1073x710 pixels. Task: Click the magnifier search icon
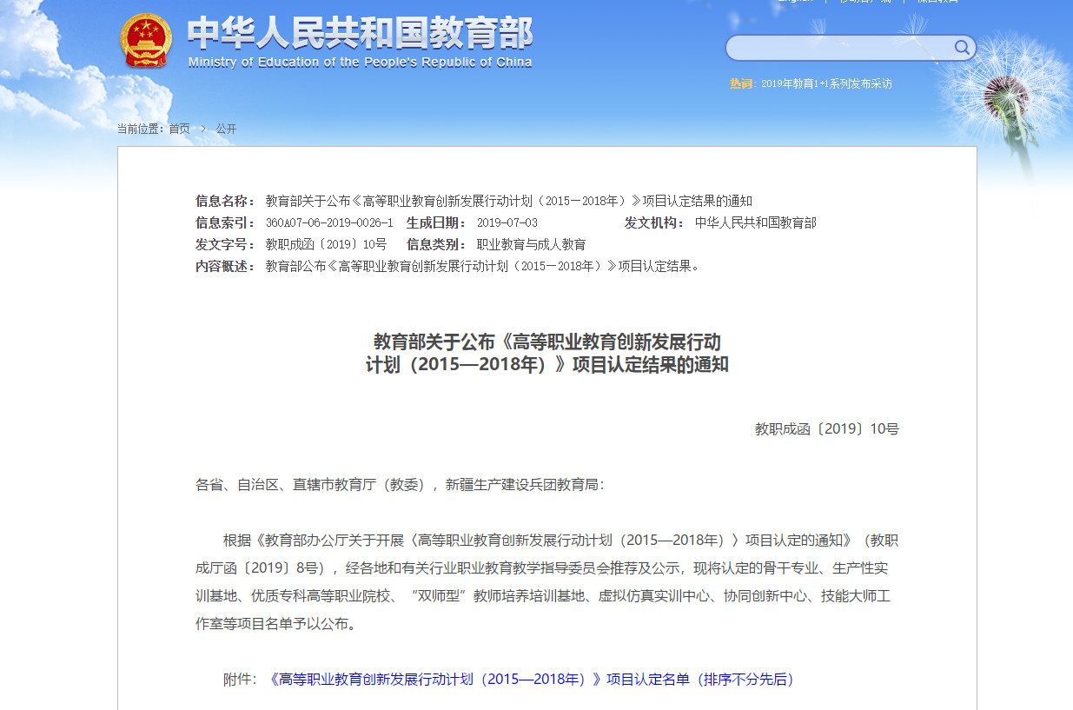962,48
